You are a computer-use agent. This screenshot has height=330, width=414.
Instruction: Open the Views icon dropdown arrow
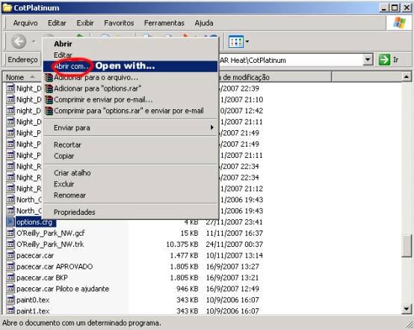click(247, 41)
